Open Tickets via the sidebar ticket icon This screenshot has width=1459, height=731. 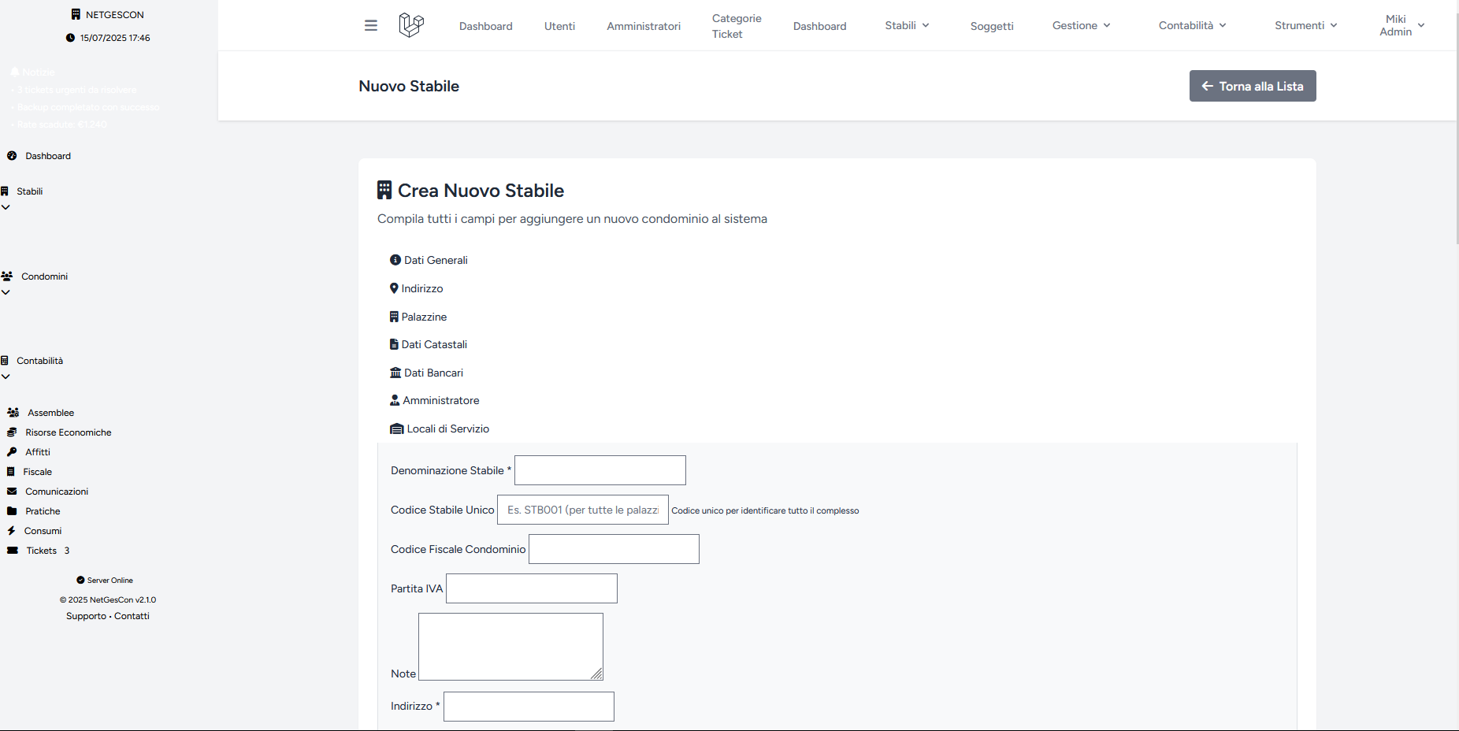pos(13,551)
